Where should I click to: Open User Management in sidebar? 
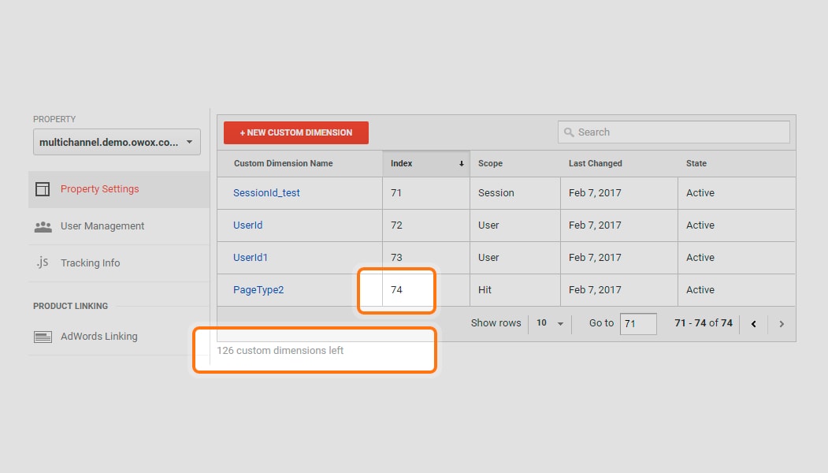pyautogui.click(x=102, y=226)
